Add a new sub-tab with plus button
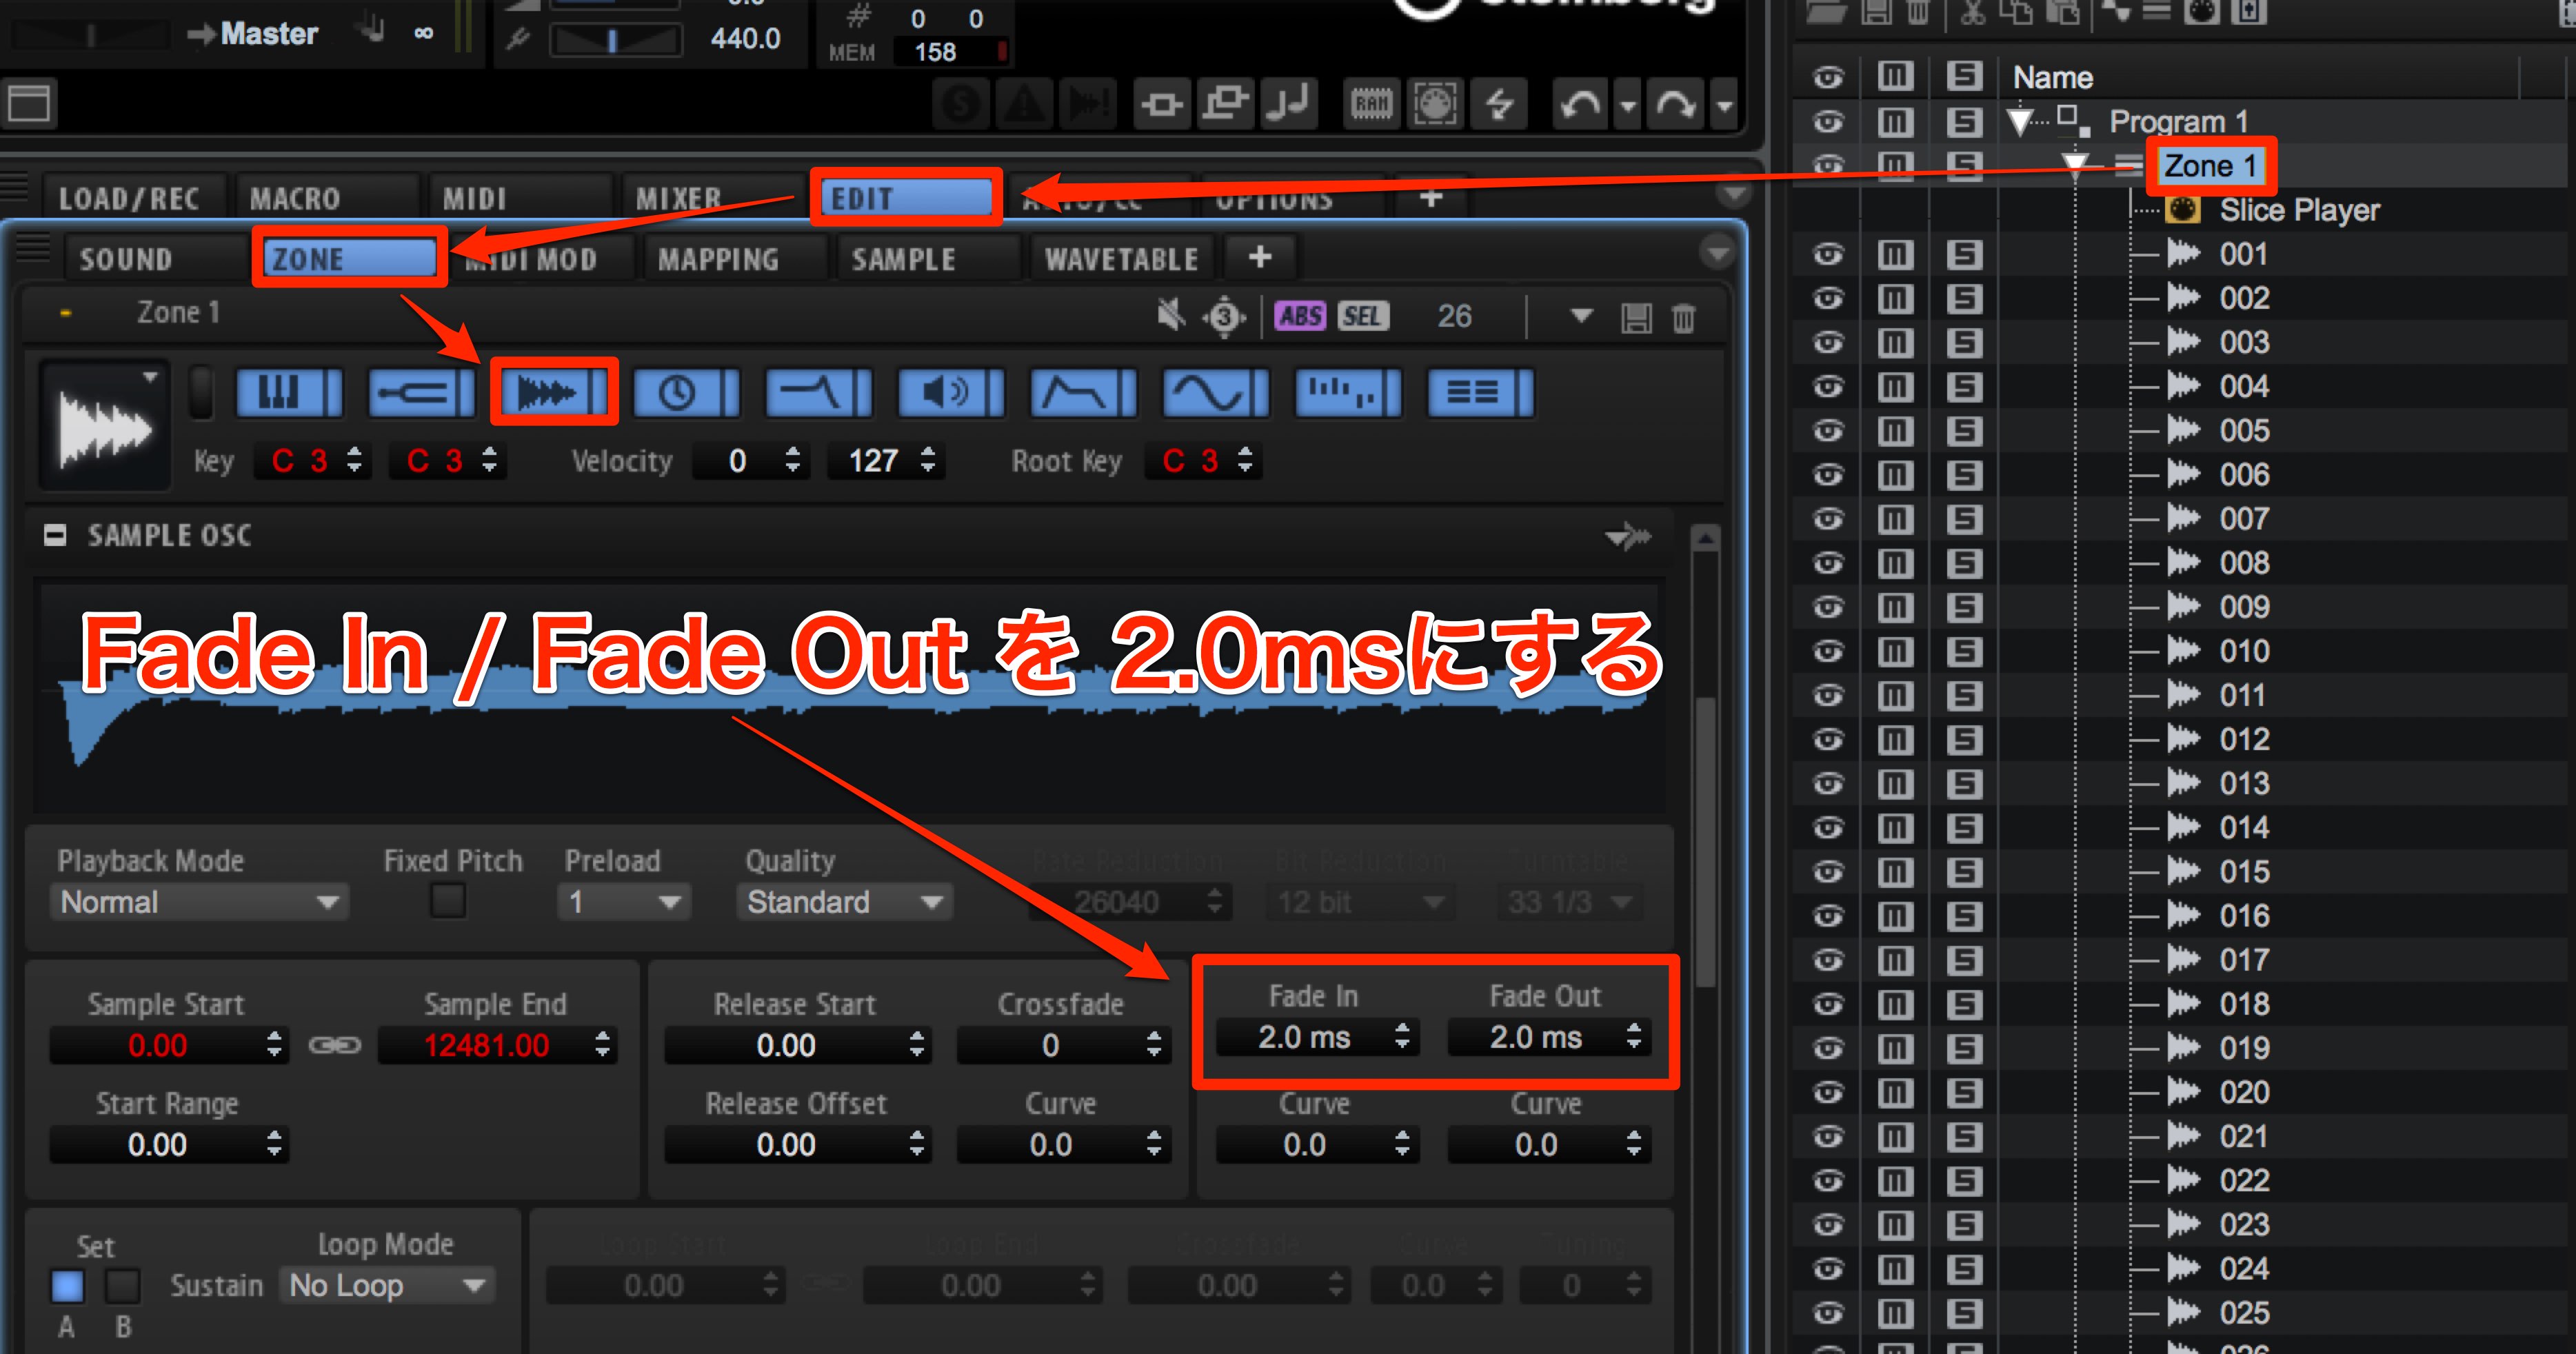The width and height of the screenshot is (2576, 1354). (1260, 258)
